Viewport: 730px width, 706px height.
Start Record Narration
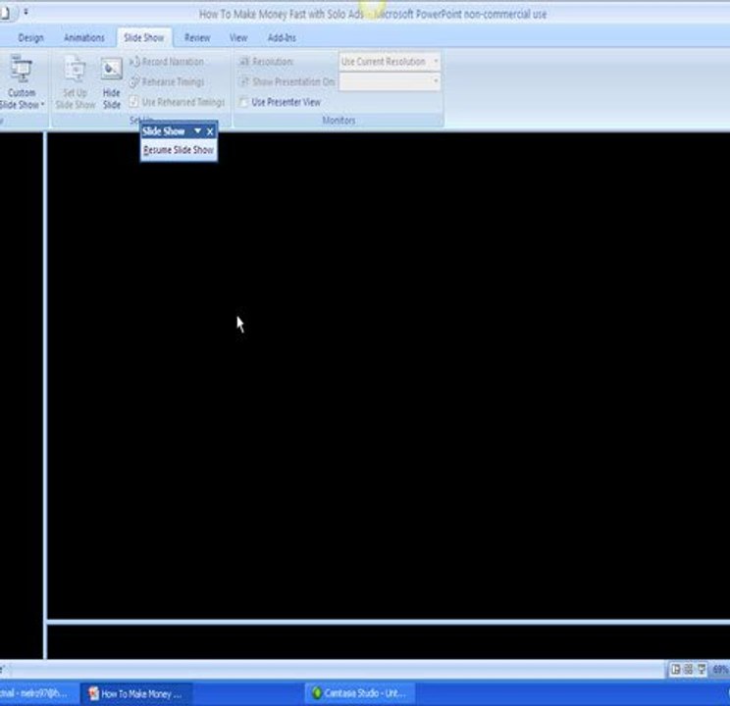tap(167, 62)
